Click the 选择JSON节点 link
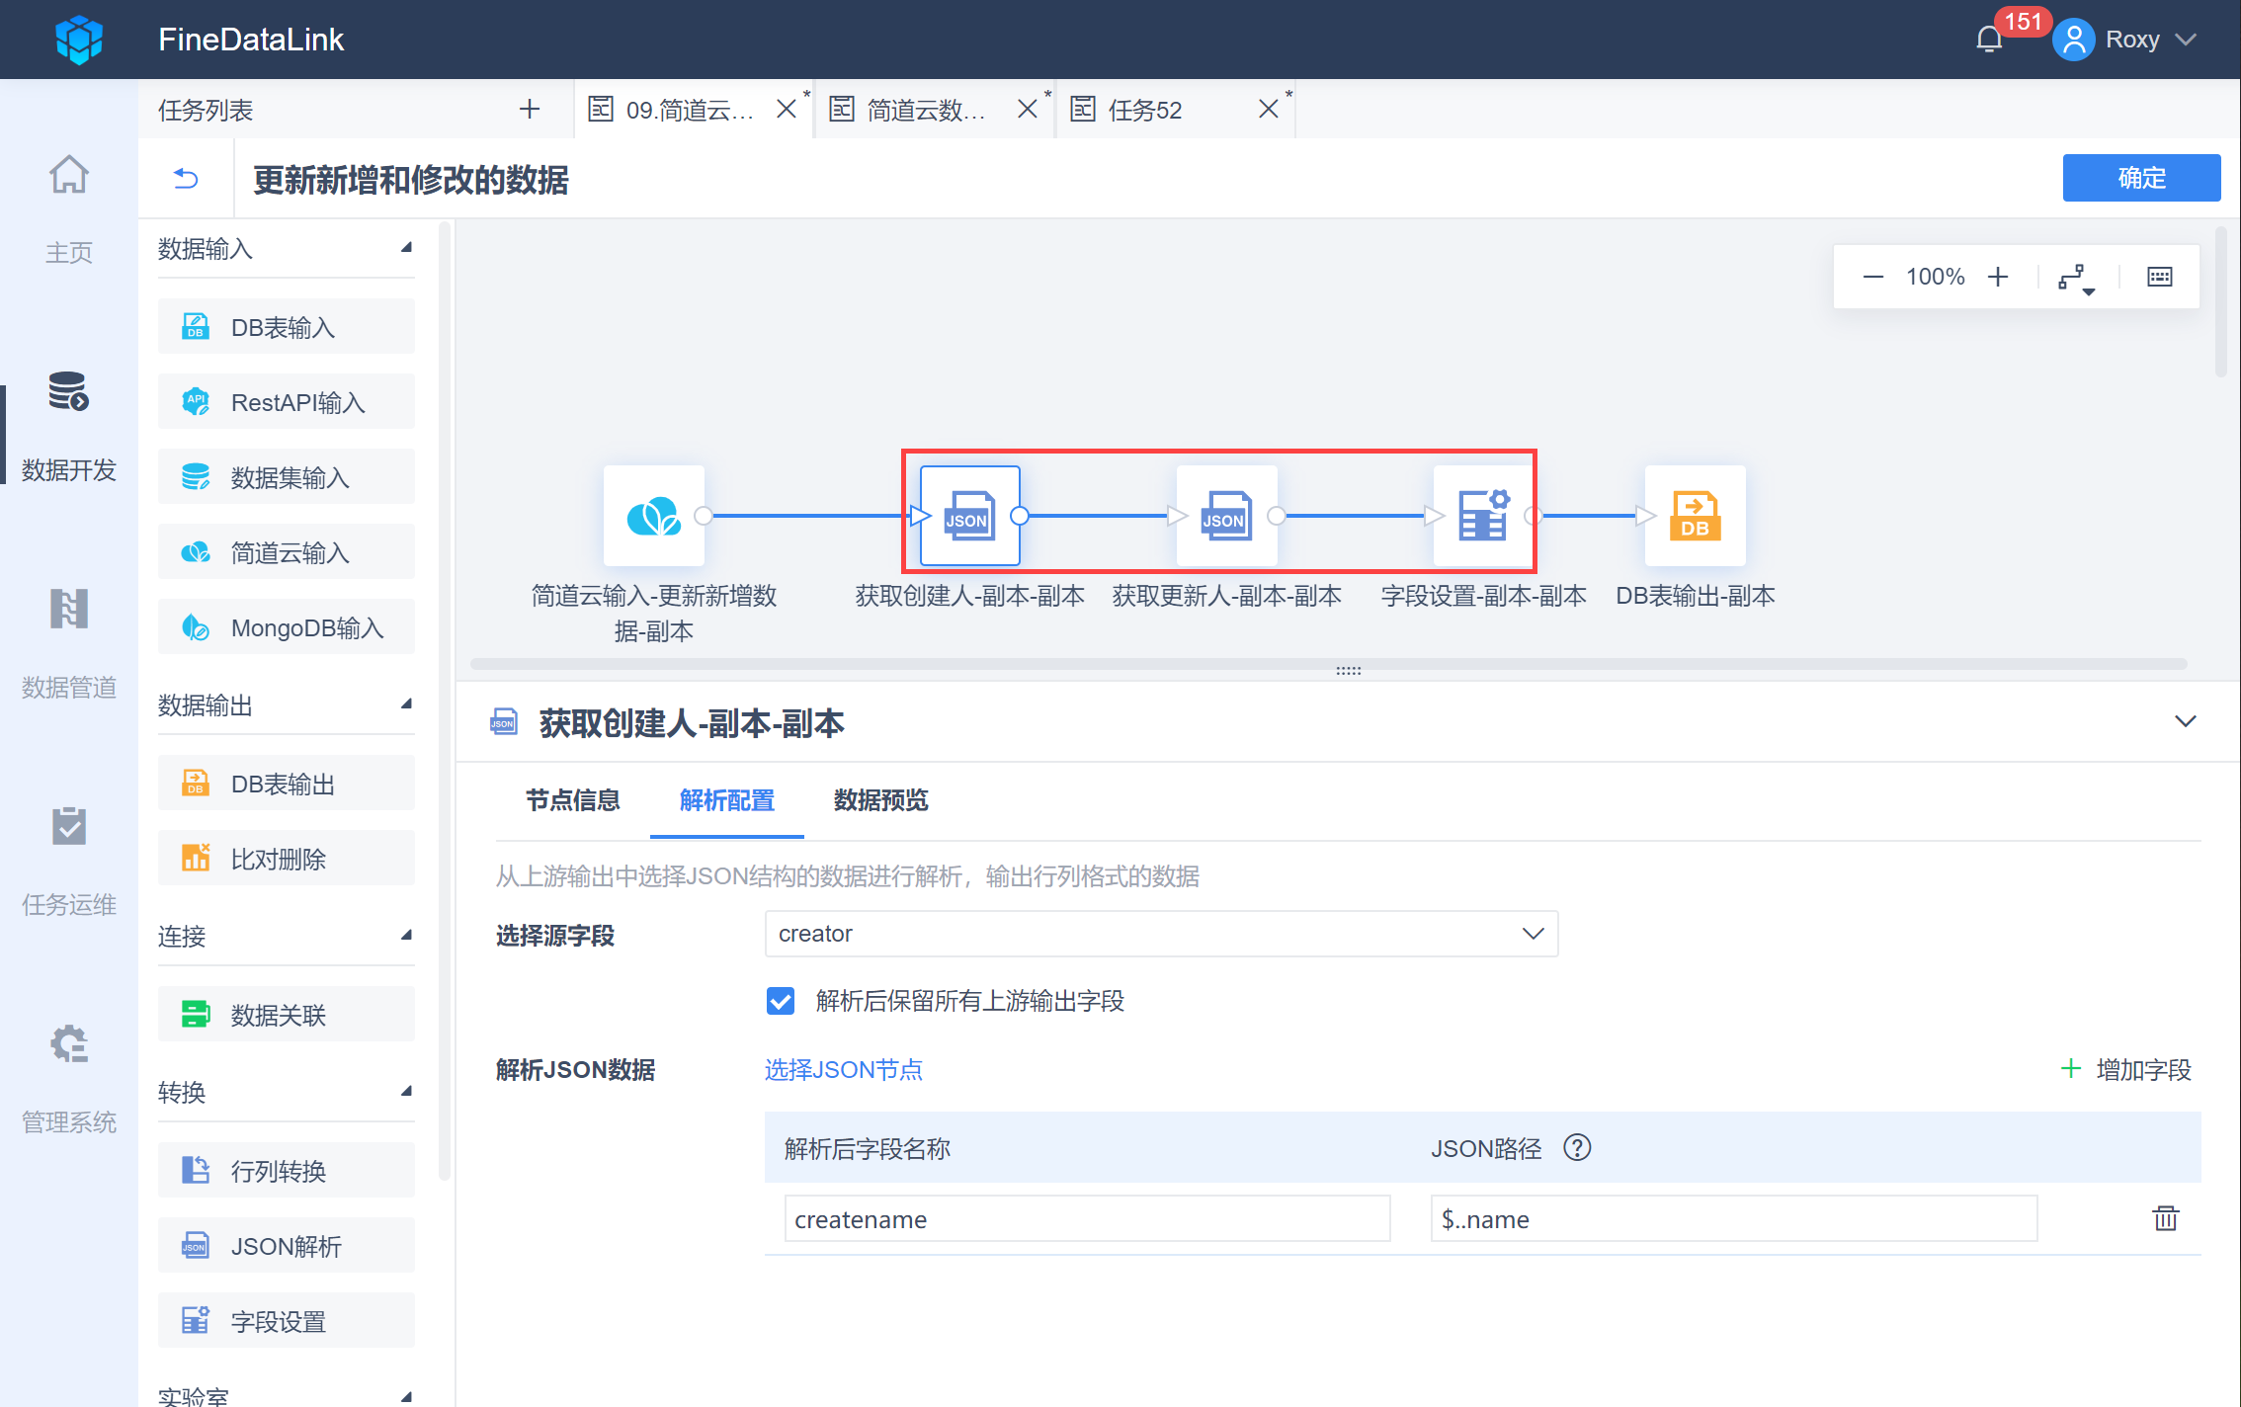 (x=843, y=1070)
